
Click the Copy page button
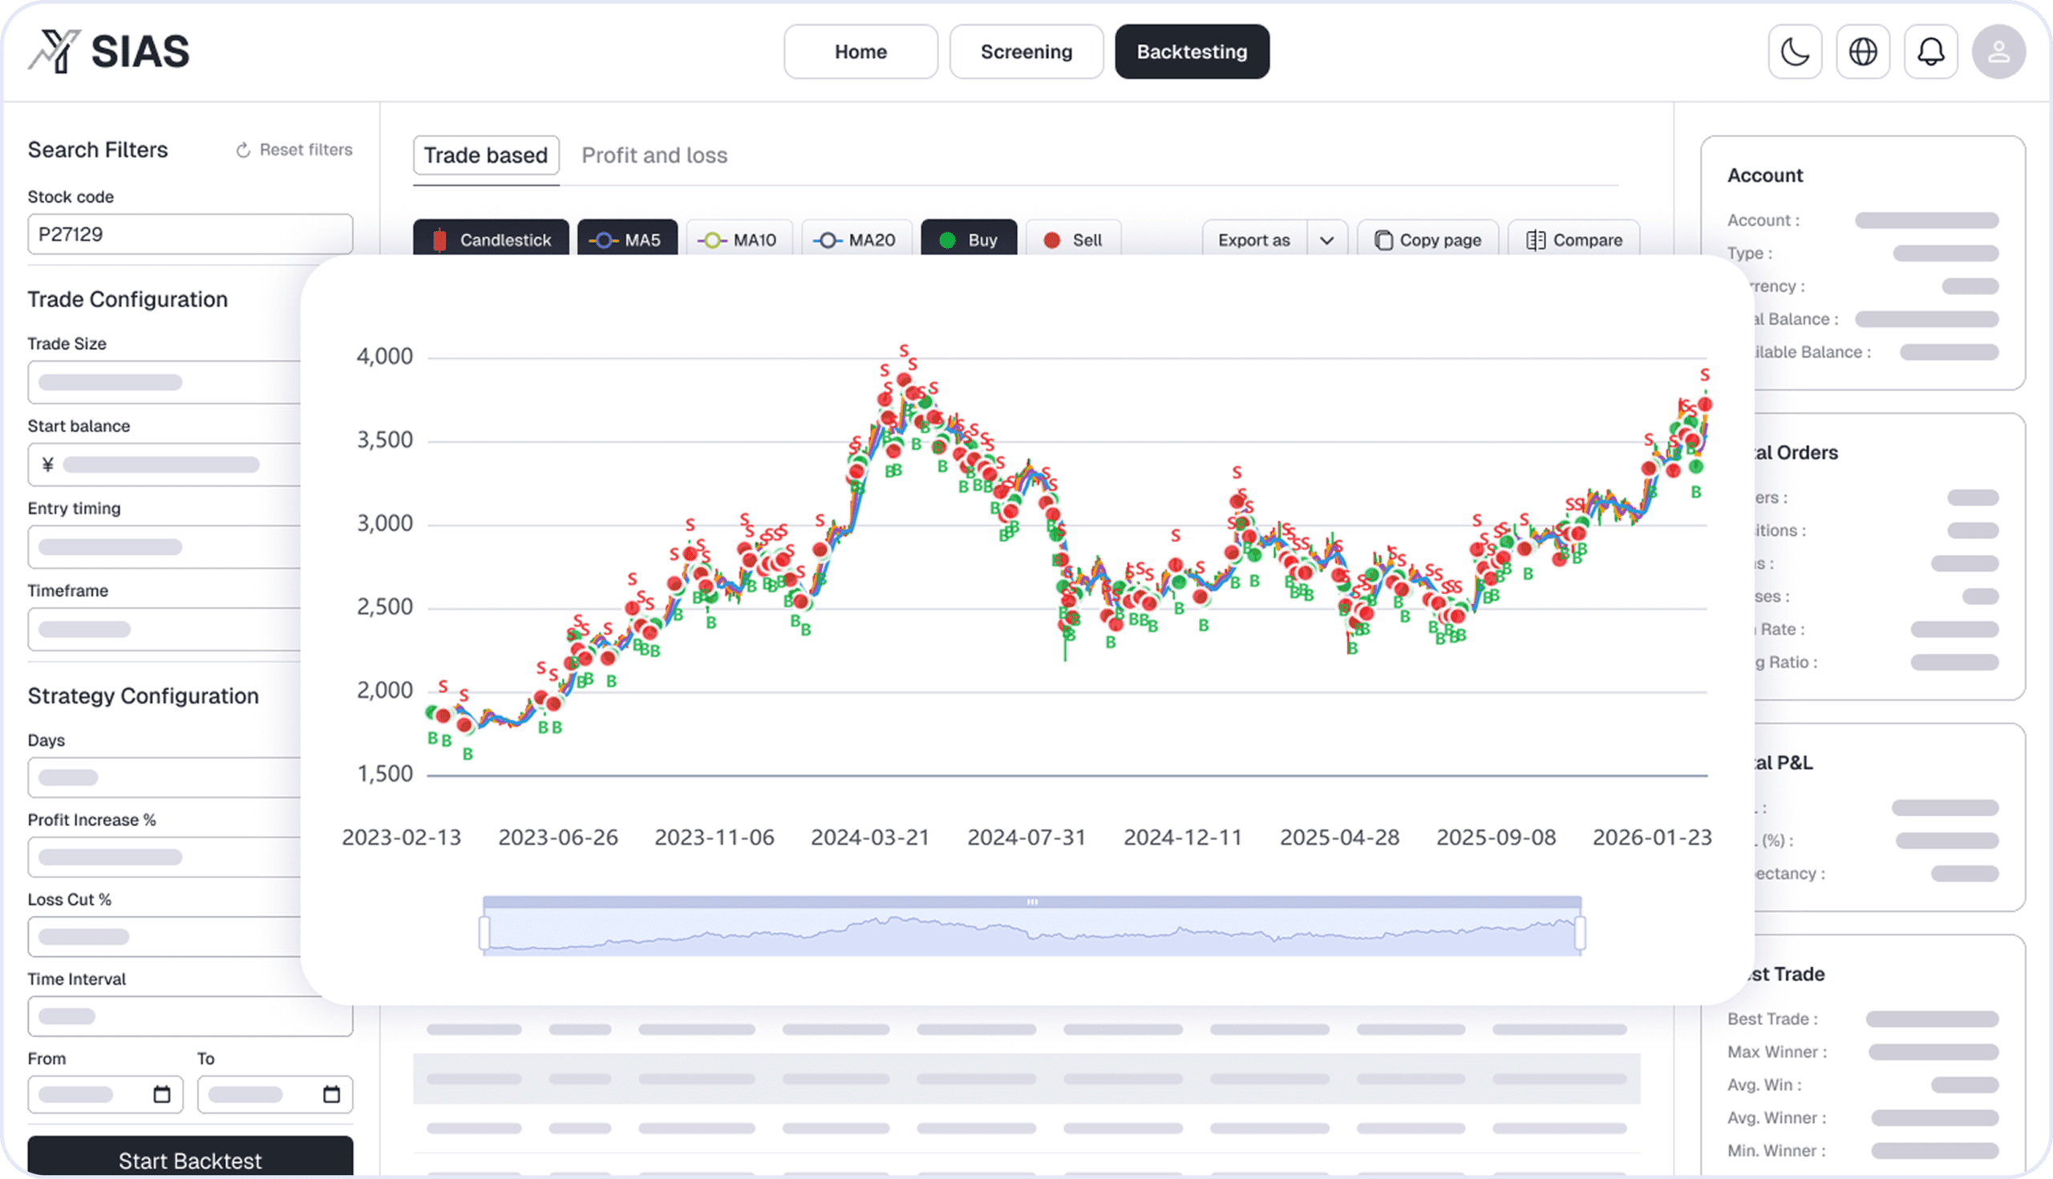[1427, 241]
